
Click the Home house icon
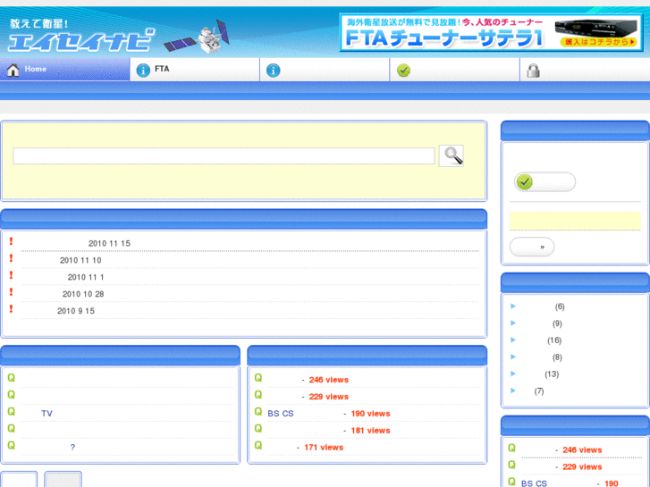(13, 70)
